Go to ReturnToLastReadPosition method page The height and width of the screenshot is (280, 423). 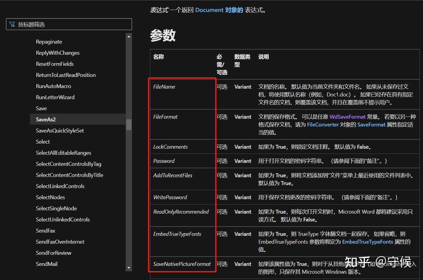click(x=66, y=75)
